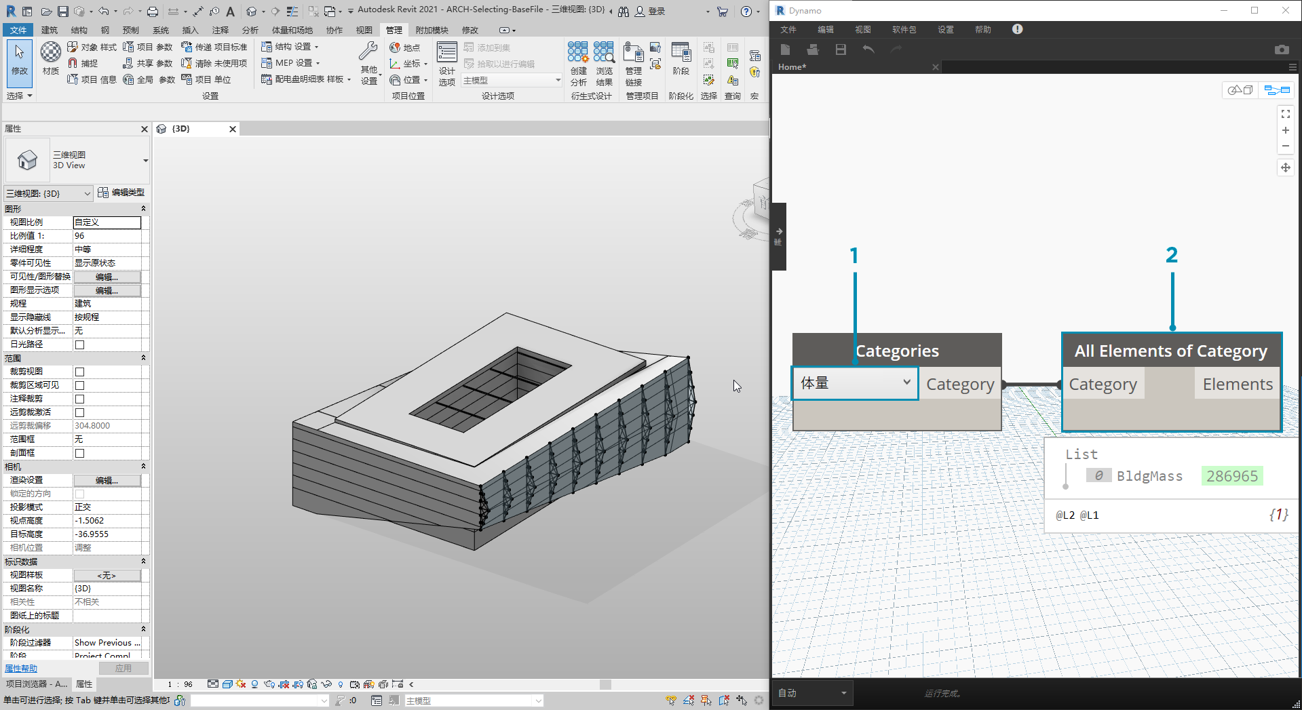This screenshot has width=1302, height=710.
Task: Click Dynamo new file icon
Action: tap(785, 50)
